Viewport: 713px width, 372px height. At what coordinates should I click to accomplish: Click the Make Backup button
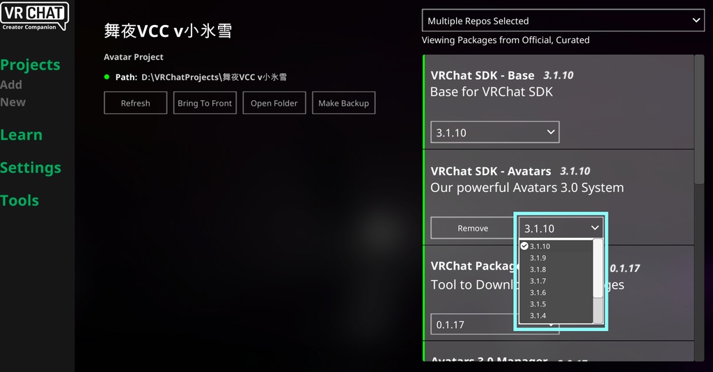tap(344, 103)
